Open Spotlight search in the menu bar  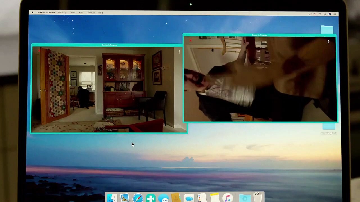[325, 14]
